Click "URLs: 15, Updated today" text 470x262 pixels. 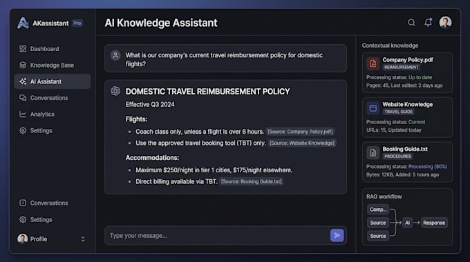[393, 130]
